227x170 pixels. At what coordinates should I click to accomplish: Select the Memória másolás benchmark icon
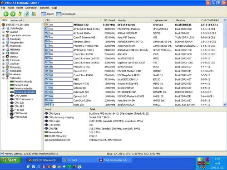tap(12, 88)
